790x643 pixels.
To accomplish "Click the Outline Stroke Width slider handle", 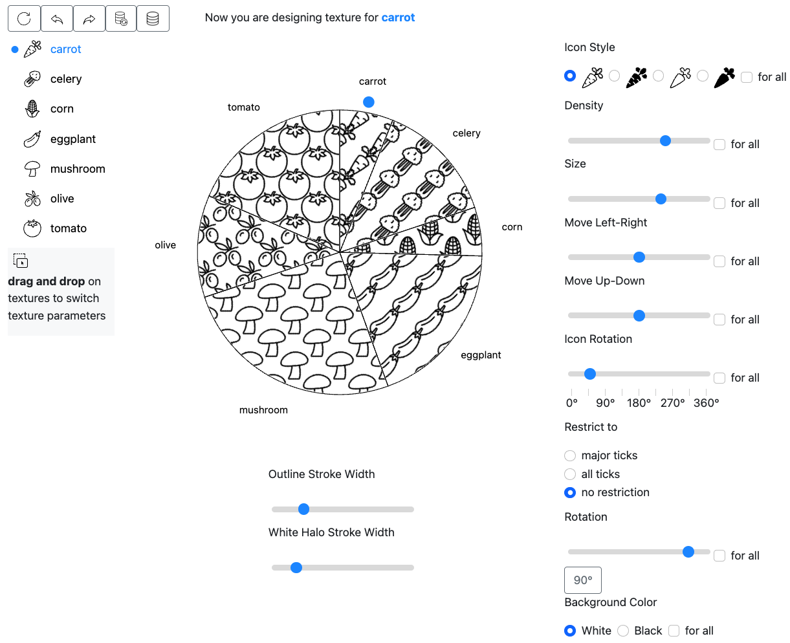I will pyautogui.click(x=303, y=509).
